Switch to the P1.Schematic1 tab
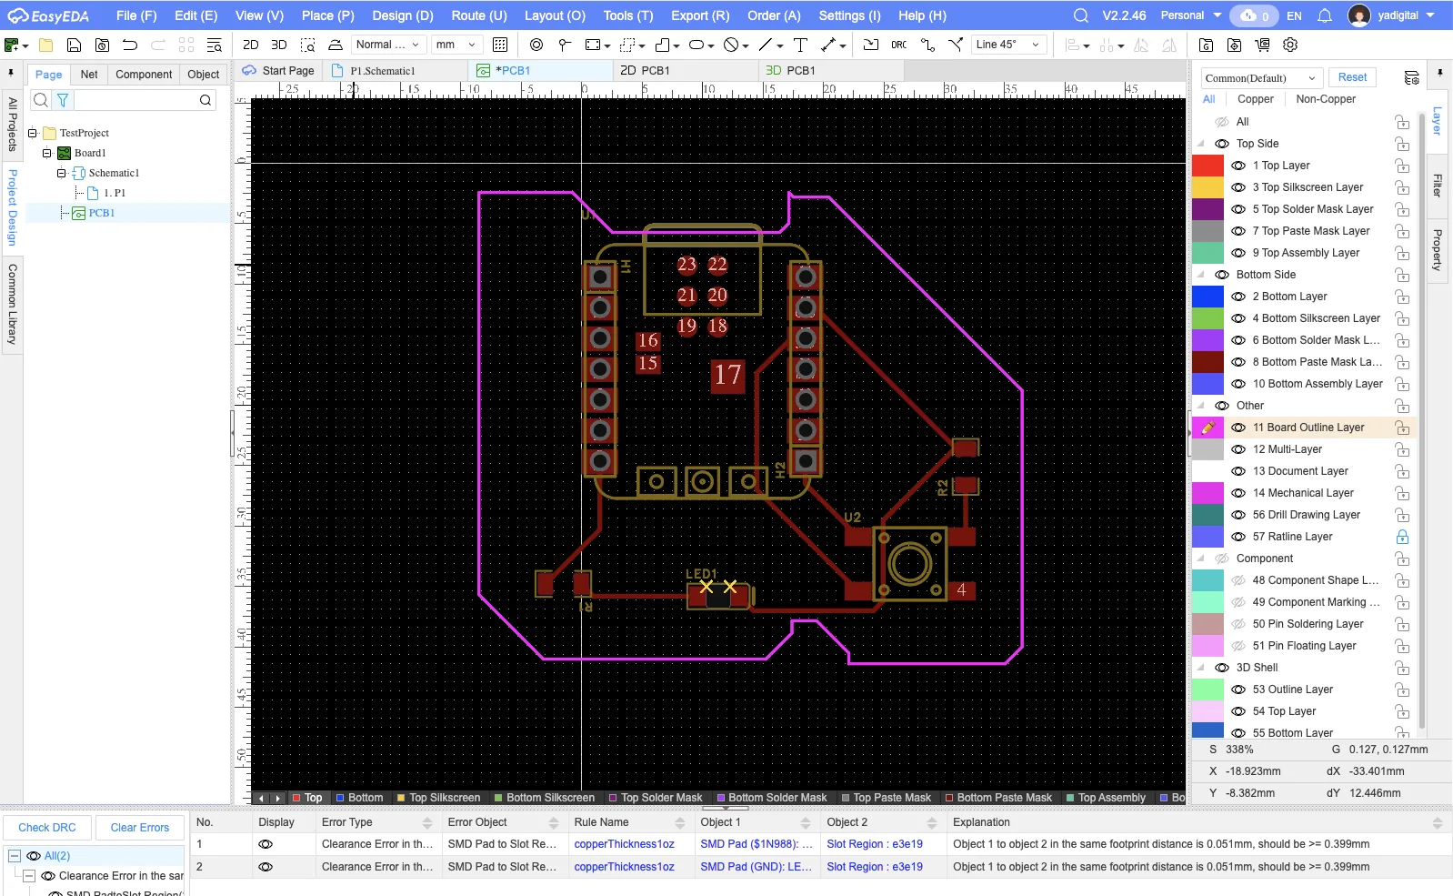This screenshot has width=1453, height=896. coord(382,70)
